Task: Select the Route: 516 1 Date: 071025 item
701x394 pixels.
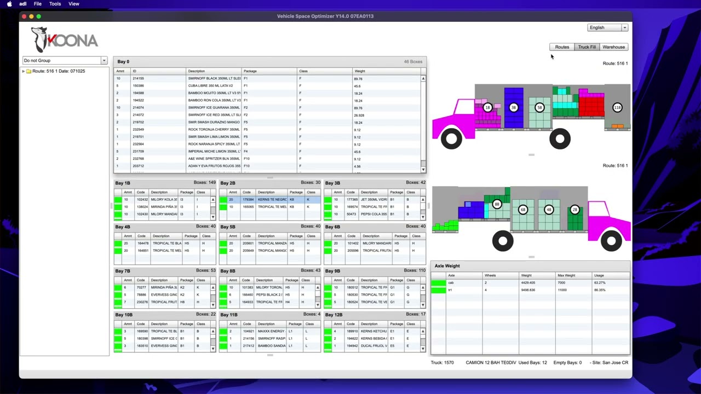Action: coord(59,71)
